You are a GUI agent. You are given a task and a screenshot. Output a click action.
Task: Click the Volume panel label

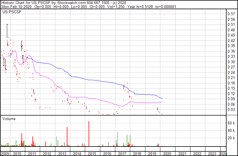pyautogui.click(x=9, y=119)
